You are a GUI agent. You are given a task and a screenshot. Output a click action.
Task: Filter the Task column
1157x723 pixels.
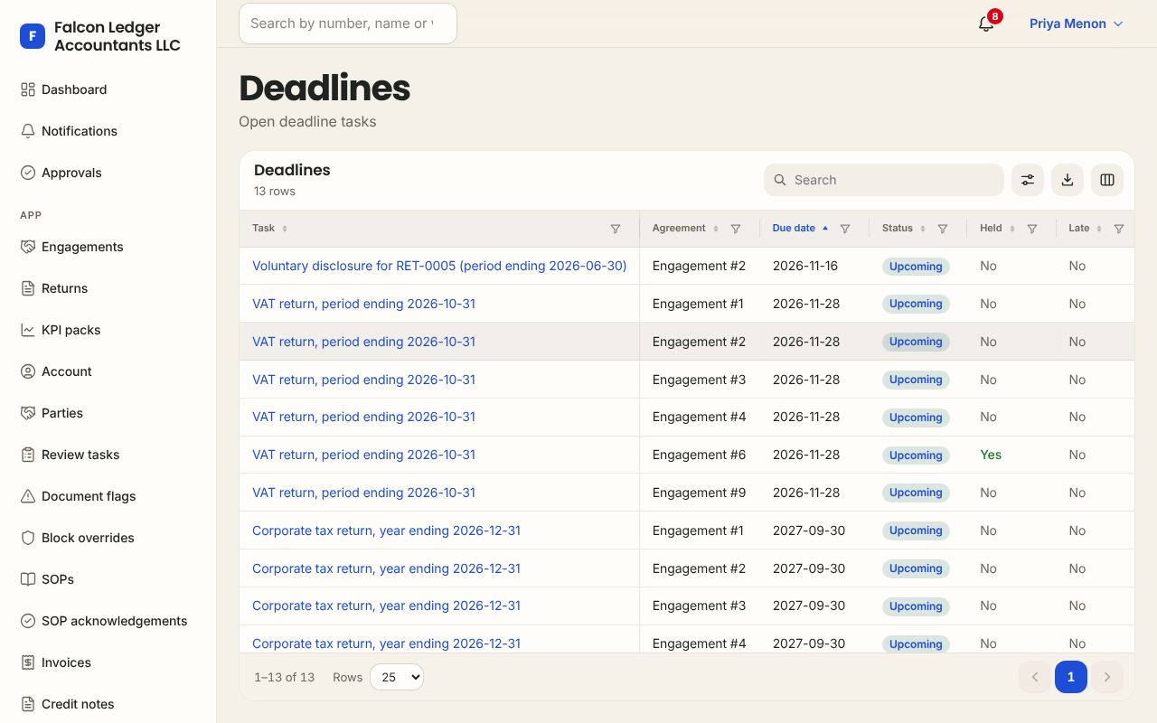pos(616,229)
